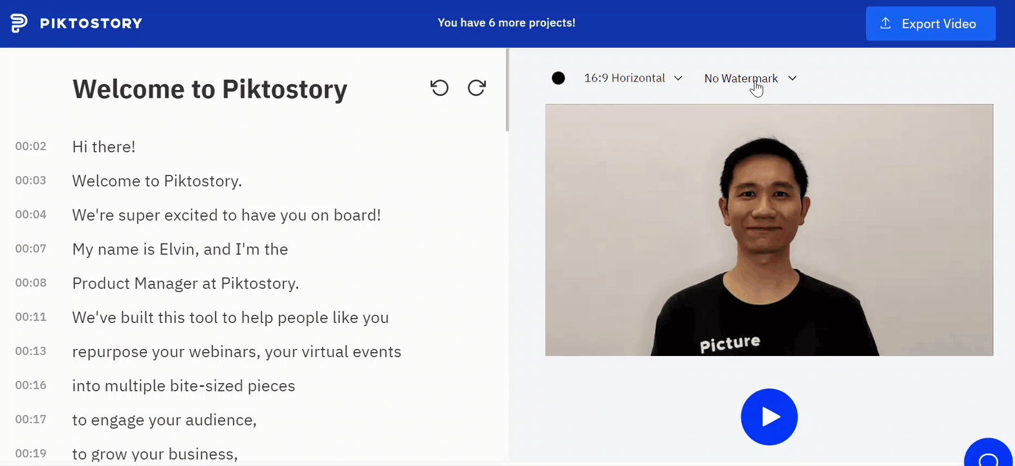Click the 00:04 timestamp
This screenshot has width=1015, height=466.
(x=31, y=214)
